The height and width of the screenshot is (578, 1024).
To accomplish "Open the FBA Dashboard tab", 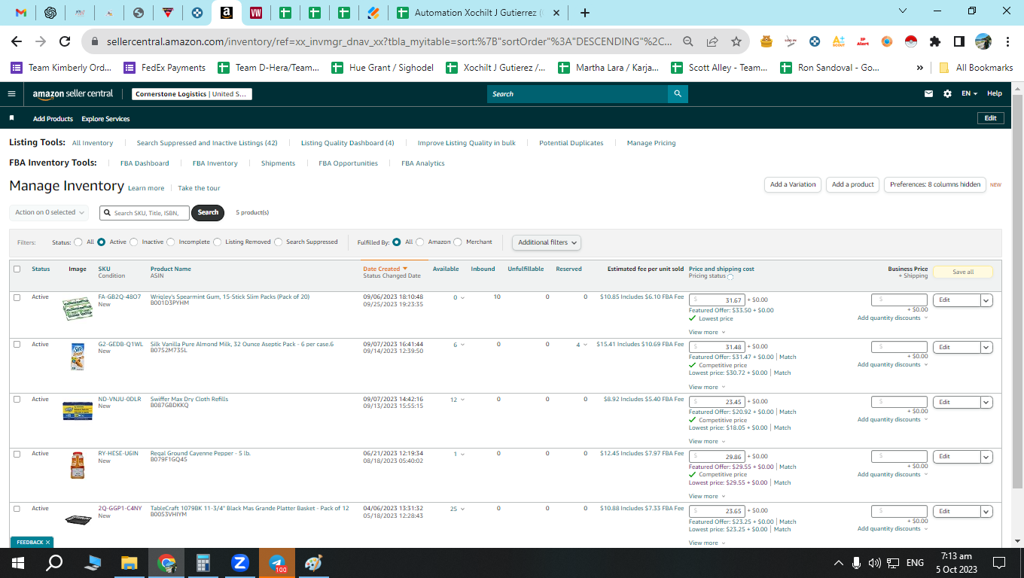I will point(145,163).
